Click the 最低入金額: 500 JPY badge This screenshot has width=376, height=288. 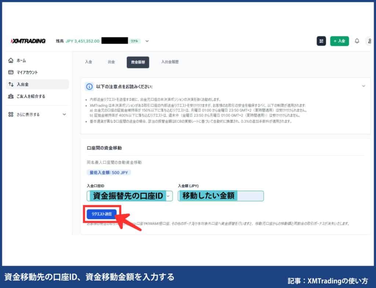pos(109,173)
